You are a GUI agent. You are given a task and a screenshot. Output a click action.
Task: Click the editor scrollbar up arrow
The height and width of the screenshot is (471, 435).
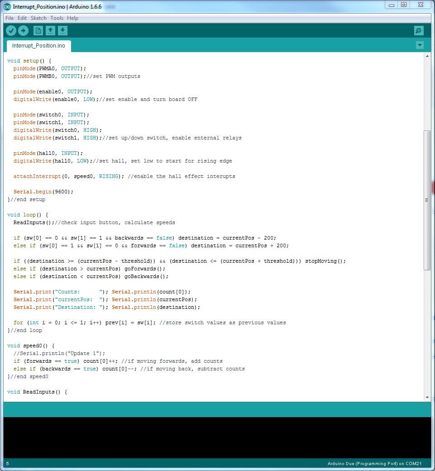coord(427,56)
